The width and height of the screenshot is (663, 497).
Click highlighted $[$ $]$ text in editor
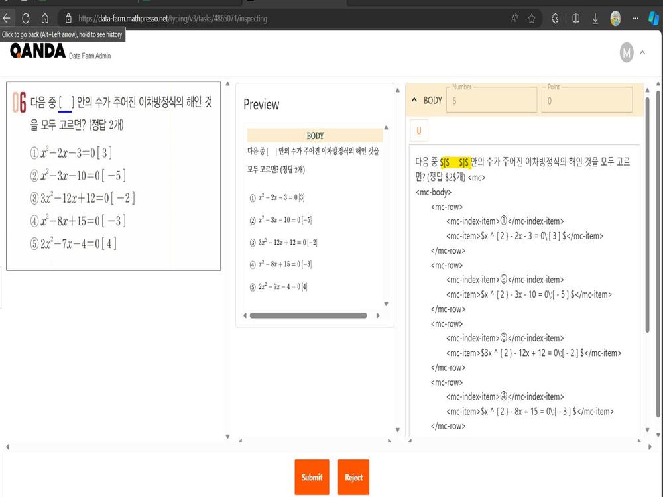pyautogui.click(x=455, y=162)
